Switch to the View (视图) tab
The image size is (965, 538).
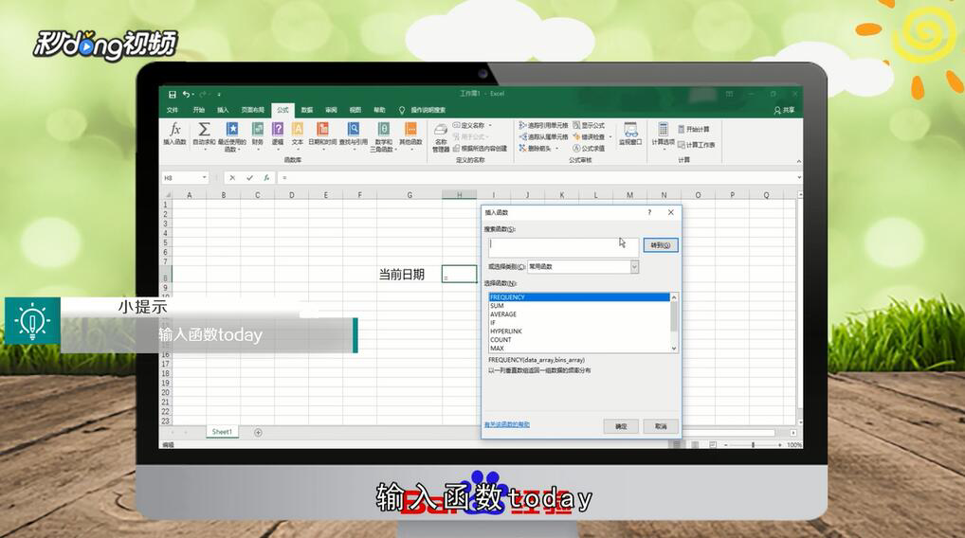[355, 110]
